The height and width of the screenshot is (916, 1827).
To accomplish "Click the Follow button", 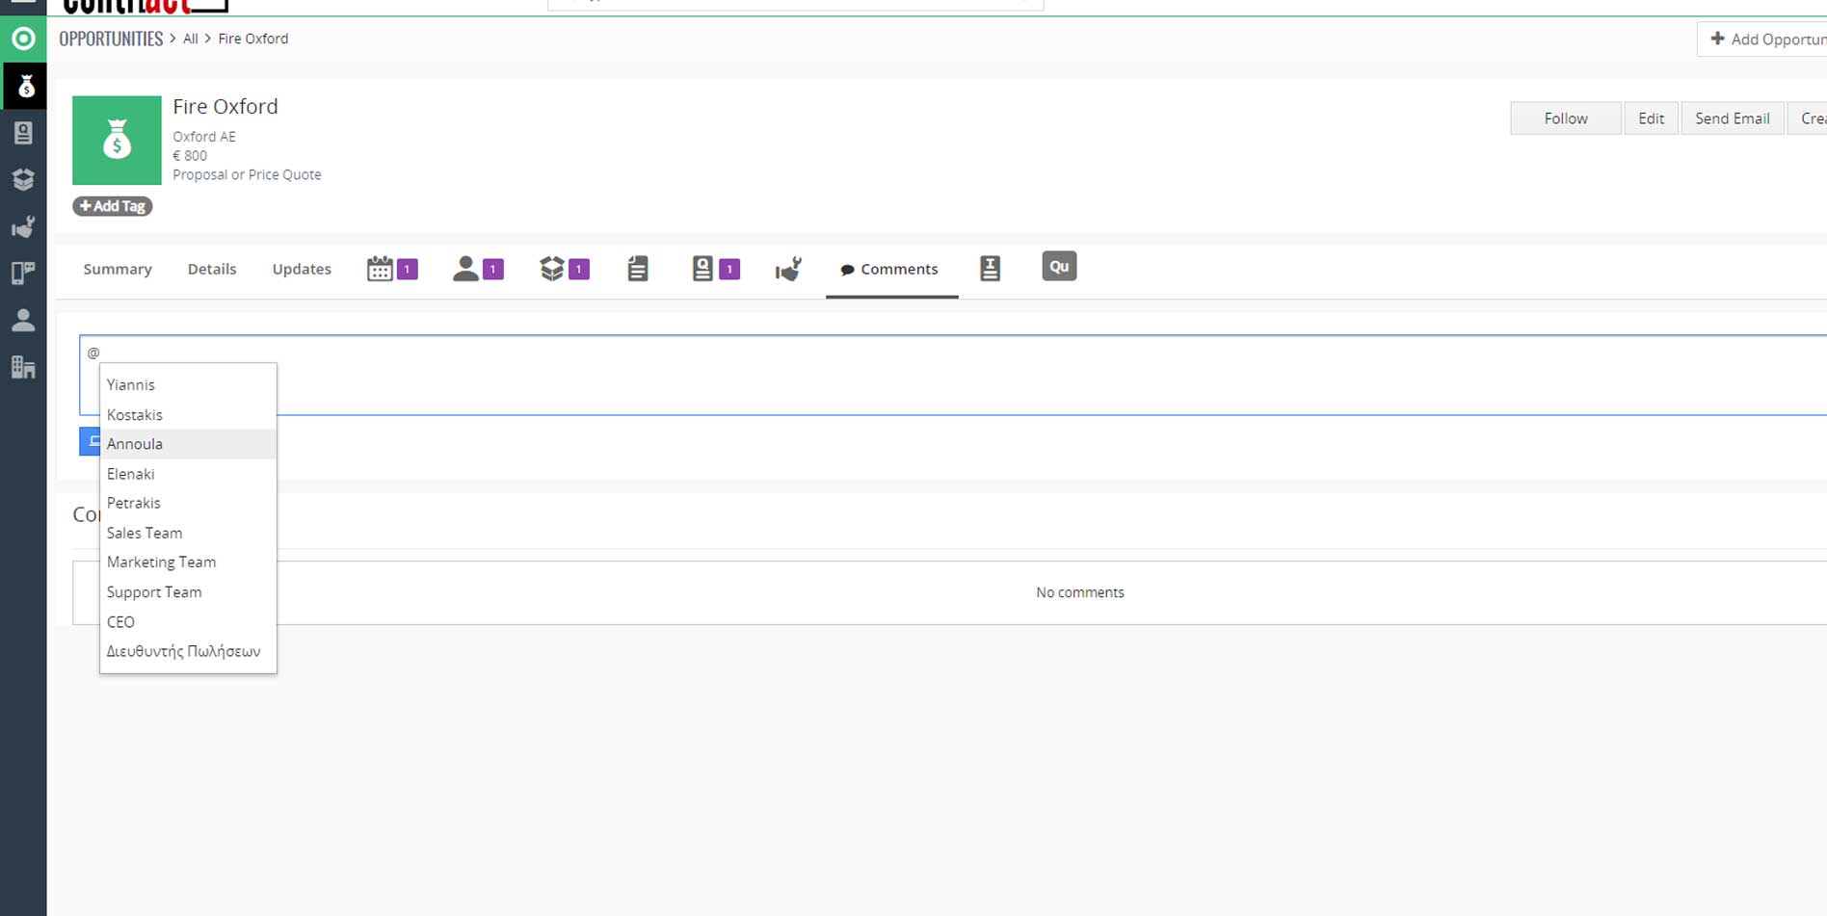I will pos(1565,118).
